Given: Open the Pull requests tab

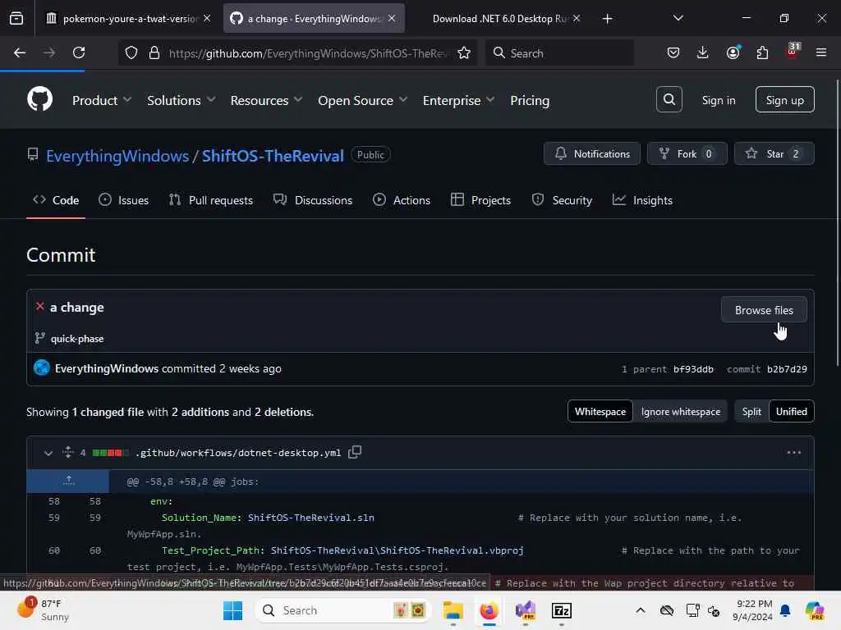Looking at the screenshot, I should [x=211, y=200].
